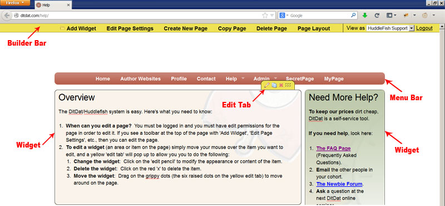Screen dimensions: 445x206
Task: Open SecretPage in the menu bar
Action: tap(300, 79)
